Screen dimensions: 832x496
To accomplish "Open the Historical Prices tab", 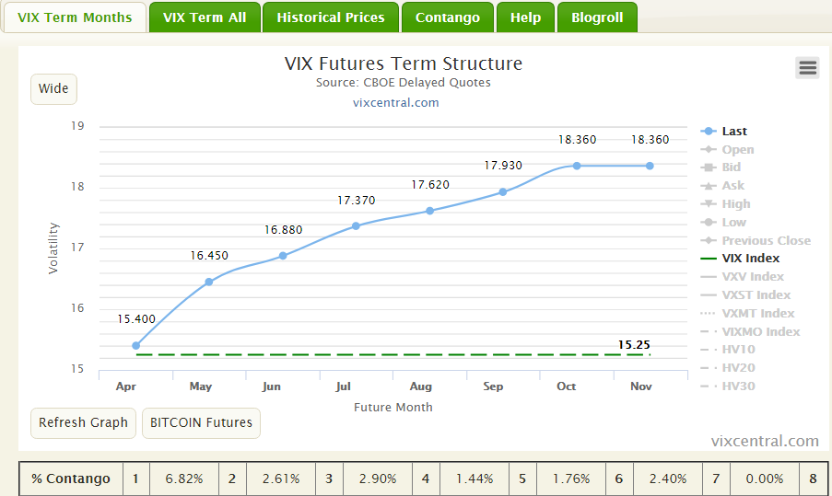I will [331, 17].
